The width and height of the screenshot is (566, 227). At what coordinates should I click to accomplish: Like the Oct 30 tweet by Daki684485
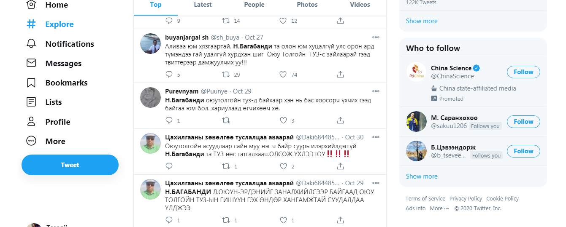pyautogui.click(x=283, y=166)
